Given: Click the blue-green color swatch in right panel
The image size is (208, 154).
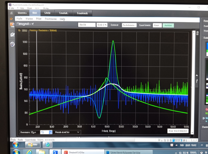Looking at the screenshot, I should (x=207, y=49).
